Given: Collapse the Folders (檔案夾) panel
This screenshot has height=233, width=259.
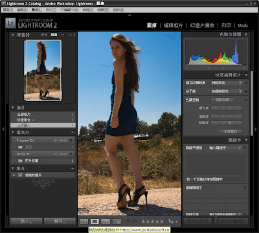Looking at the screenshot, I should pos(13,132).
